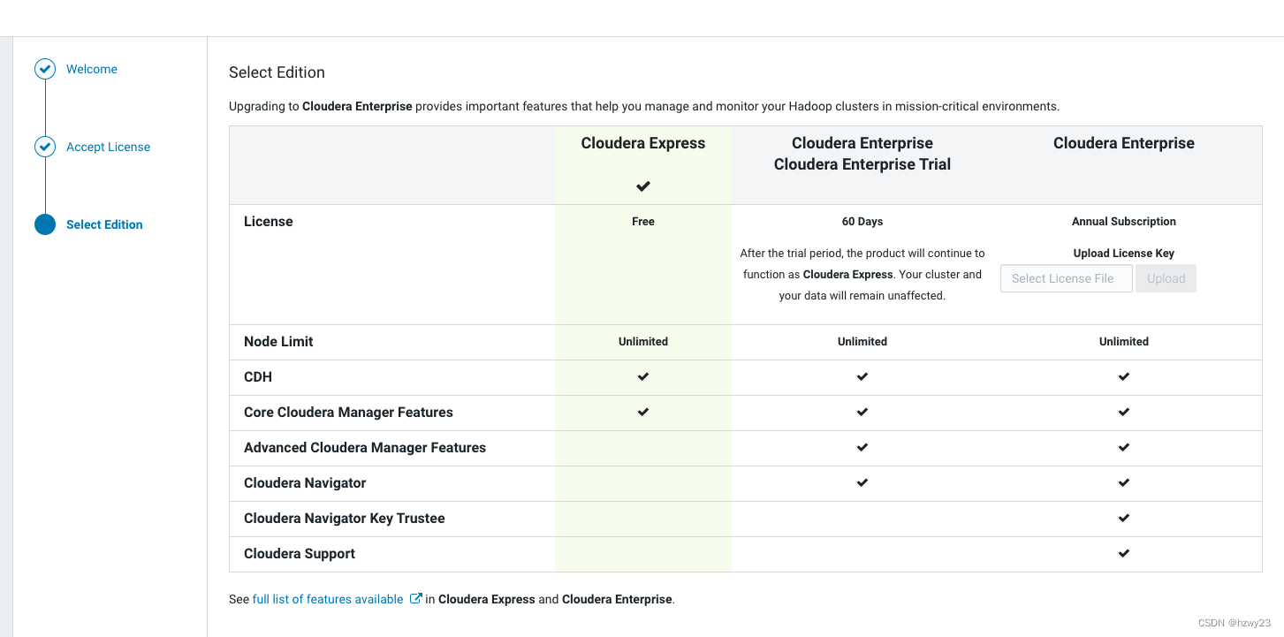Click the selected checkmark under Cloudera Express
Viewport: 1284px width, 637px height.
[x=643, y=186]
